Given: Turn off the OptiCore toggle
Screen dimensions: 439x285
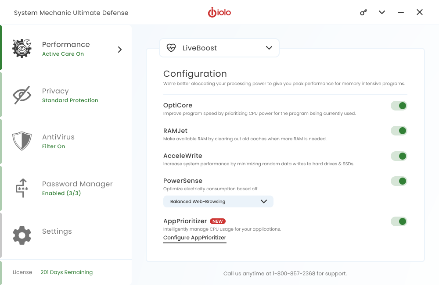Looking at the screenshot, I should [399, 106].
